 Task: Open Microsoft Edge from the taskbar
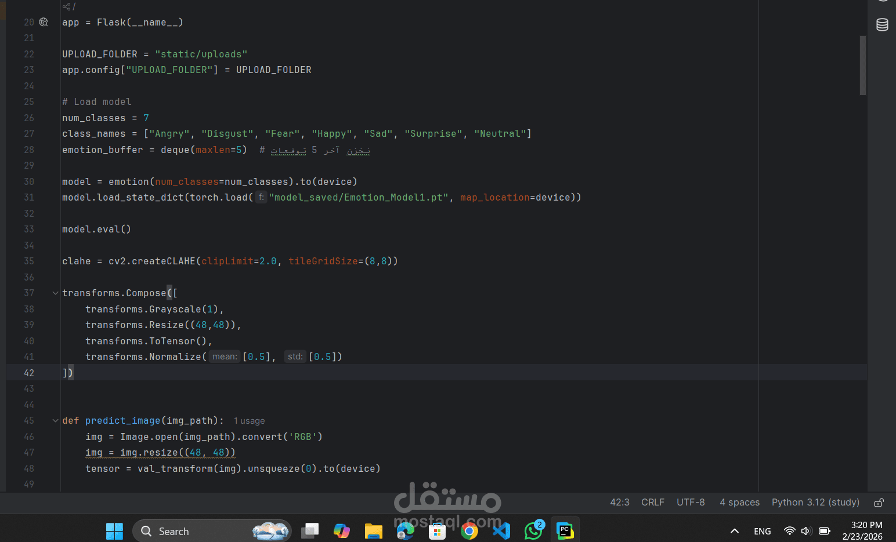coord(405,531)
